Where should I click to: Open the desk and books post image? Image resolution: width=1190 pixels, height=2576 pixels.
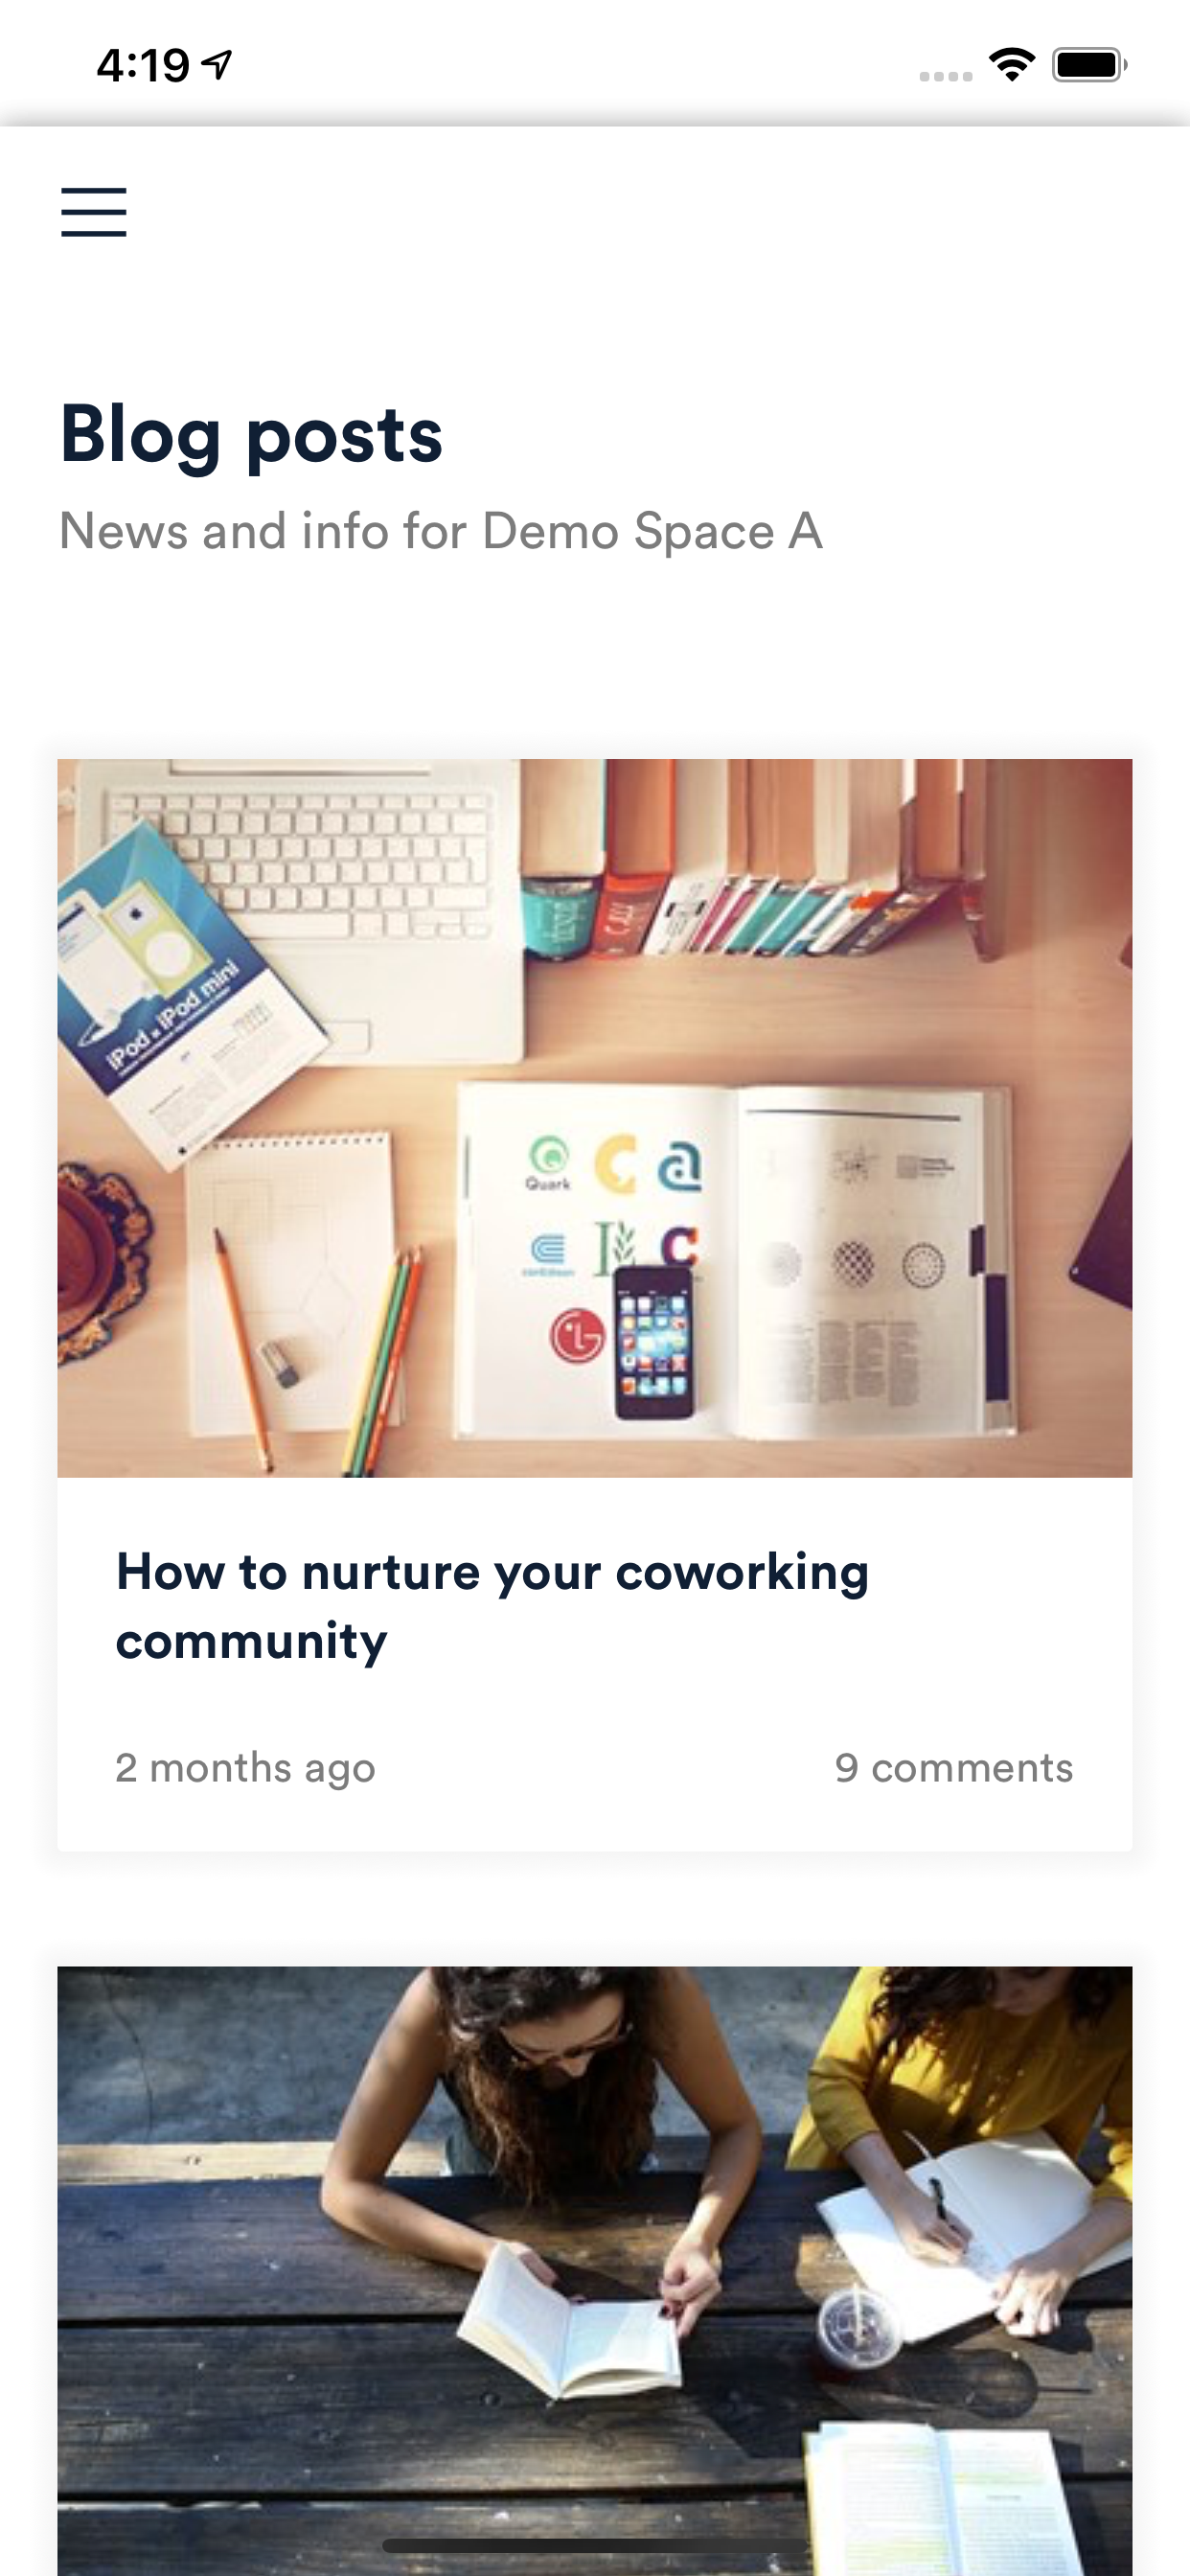coord(595,1117)
